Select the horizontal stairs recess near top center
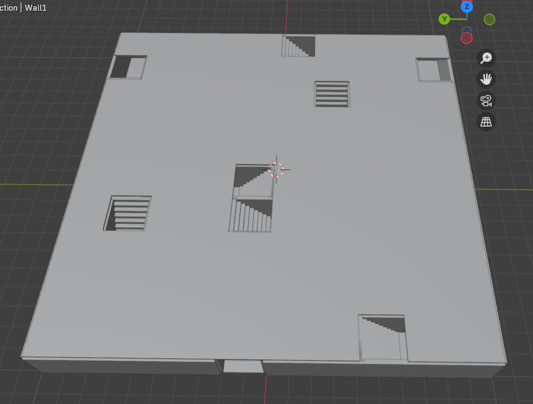This screenshot has height=404, width=533. [332, 94]
